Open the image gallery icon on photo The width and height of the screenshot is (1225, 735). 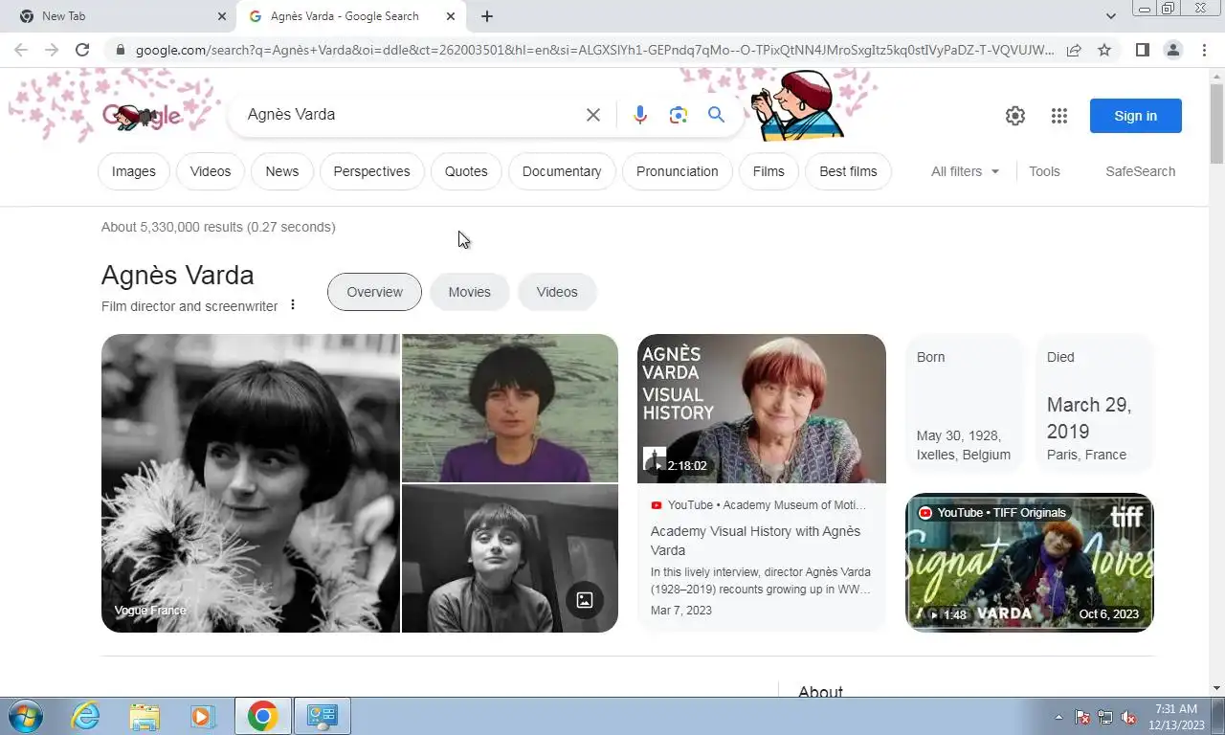(x=585, y=600)
